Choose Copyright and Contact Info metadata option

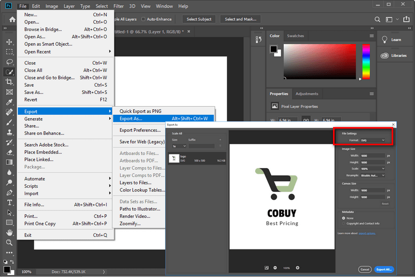coord(343,224)
